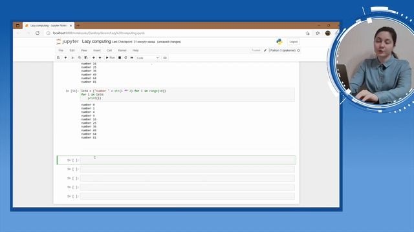This screenshot has height=232, width=414.
Task: Click the browser address bar URL
Action: point(99,33)
